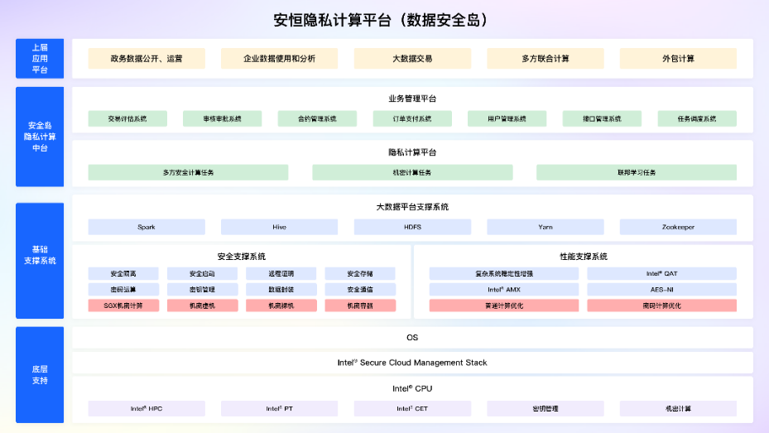Select the 基础支撑系统 blue side label
The image size is (769, 433).
click(40, 255)
